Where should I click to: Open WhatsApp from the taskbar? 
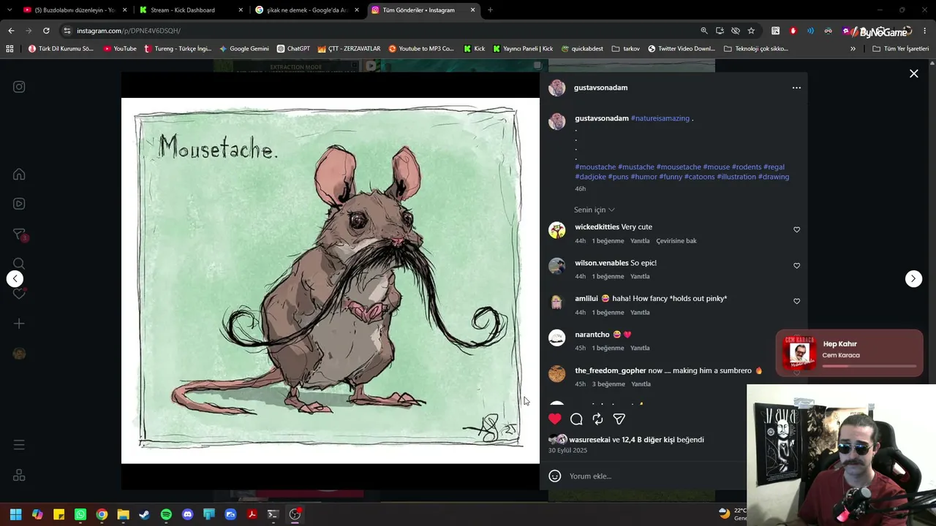click(80, 514)
